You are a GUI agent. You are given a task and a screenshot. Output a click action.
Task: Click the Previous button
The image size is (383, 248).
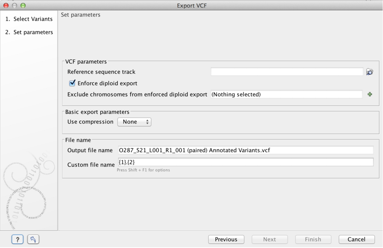click(x=226, y=239)
